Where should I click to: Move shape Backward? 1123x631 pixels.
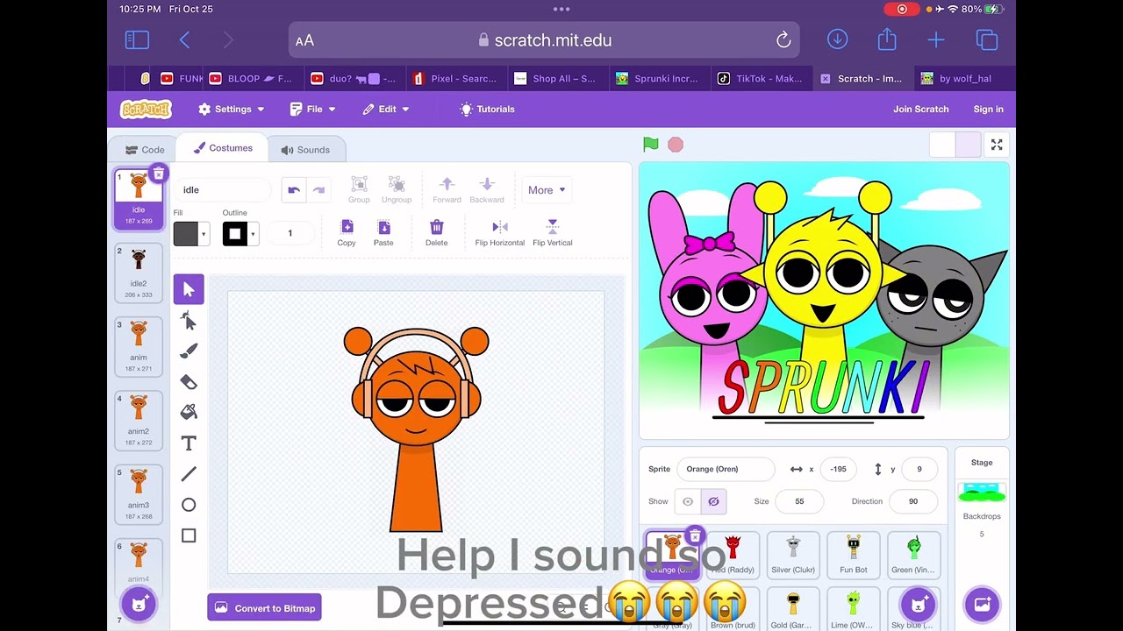pos(487,189)
